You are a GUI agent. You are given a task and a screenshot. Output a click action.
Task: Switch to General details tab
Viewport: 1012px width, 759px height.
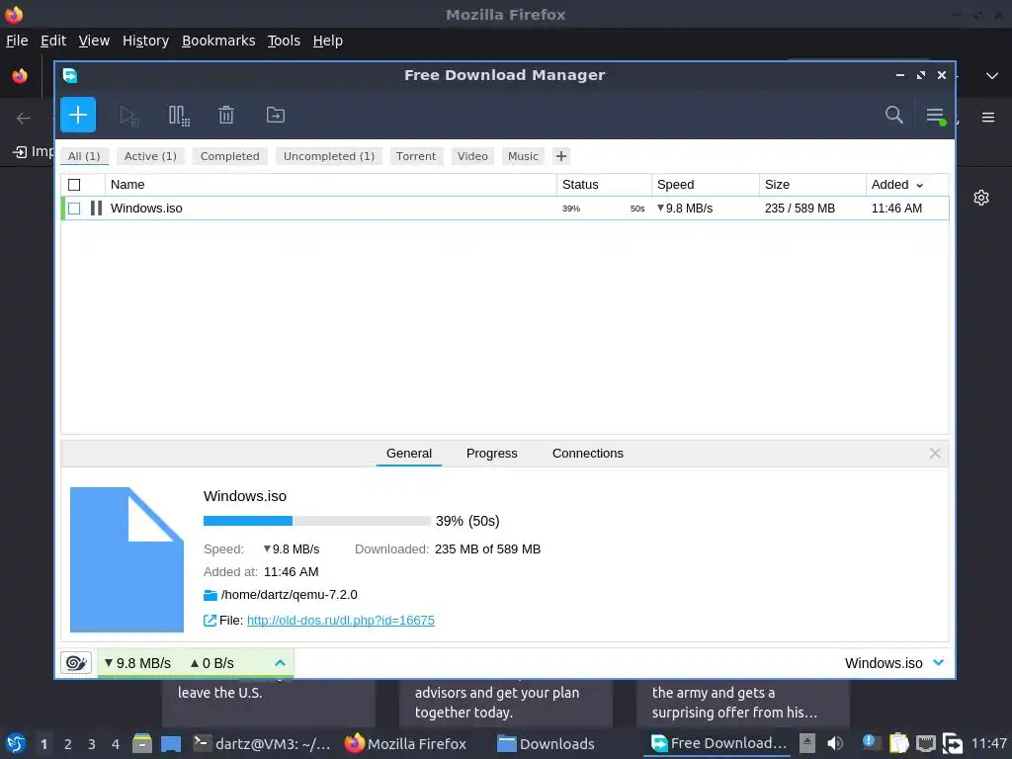coord(409,453)
